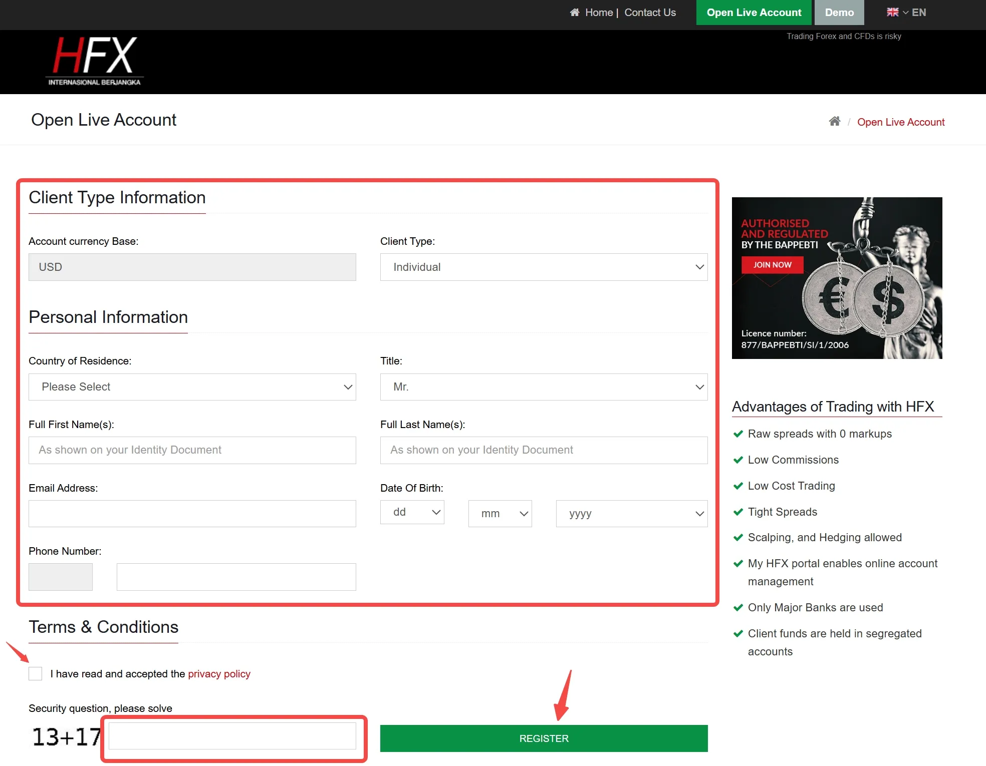Click the UK flag language icon

pyautogui.click(x=893, y=12)
